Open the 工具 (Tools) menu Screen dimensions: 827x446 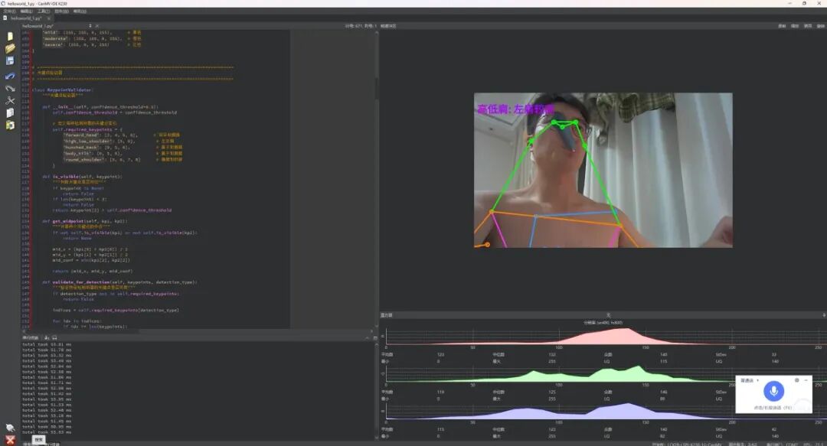[43, 11]
